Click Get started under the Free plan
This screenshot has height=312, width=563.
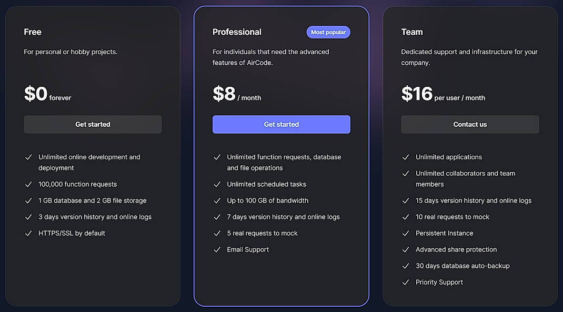93,124
